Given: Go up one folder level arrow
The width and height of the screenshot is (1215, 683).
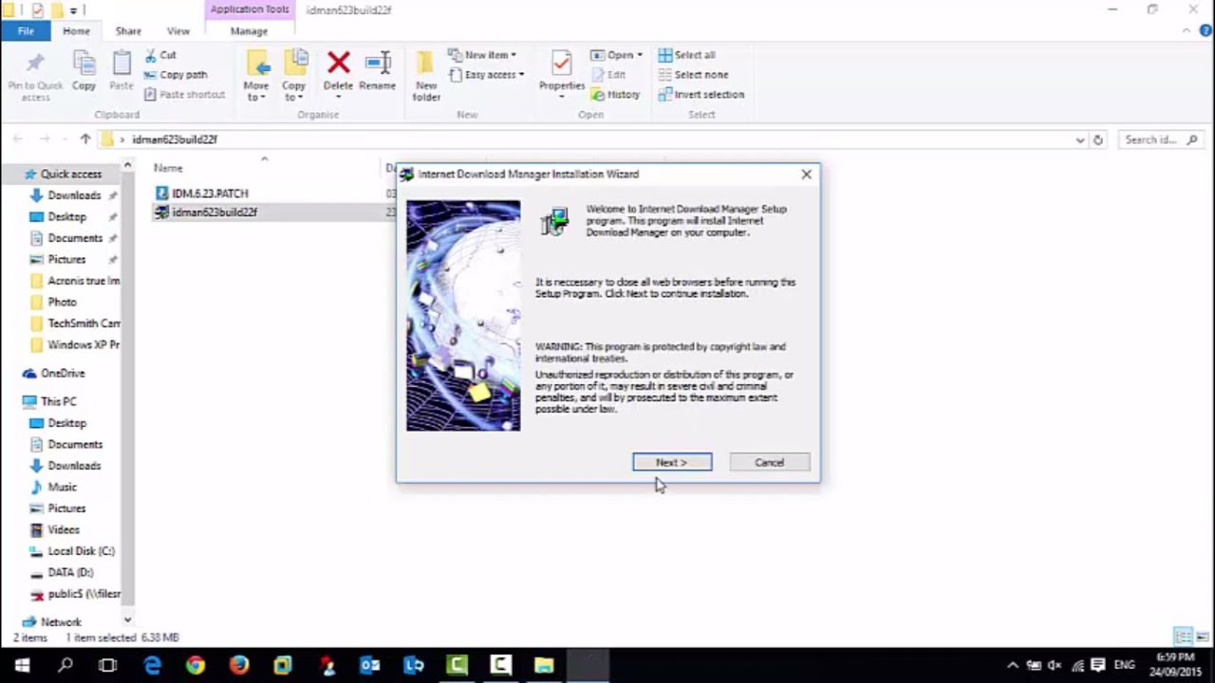Looking at the screenshot, I should click(85, 139).
